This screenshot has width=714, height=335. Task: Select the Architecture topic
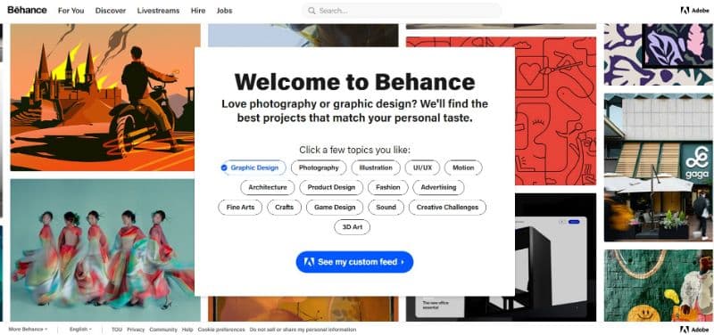(267, 187)
